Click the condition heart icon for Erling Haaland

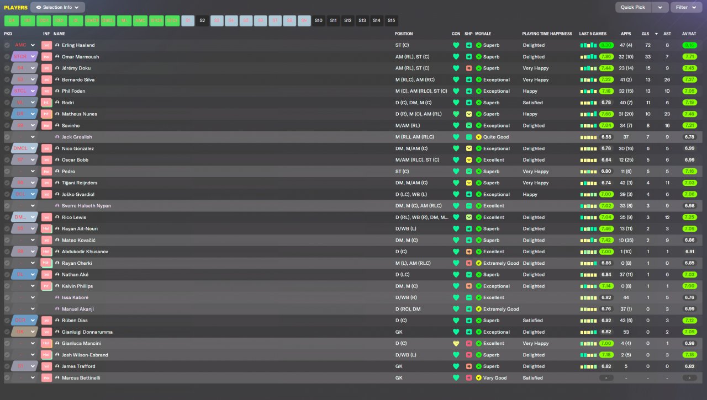coord(456,45)
